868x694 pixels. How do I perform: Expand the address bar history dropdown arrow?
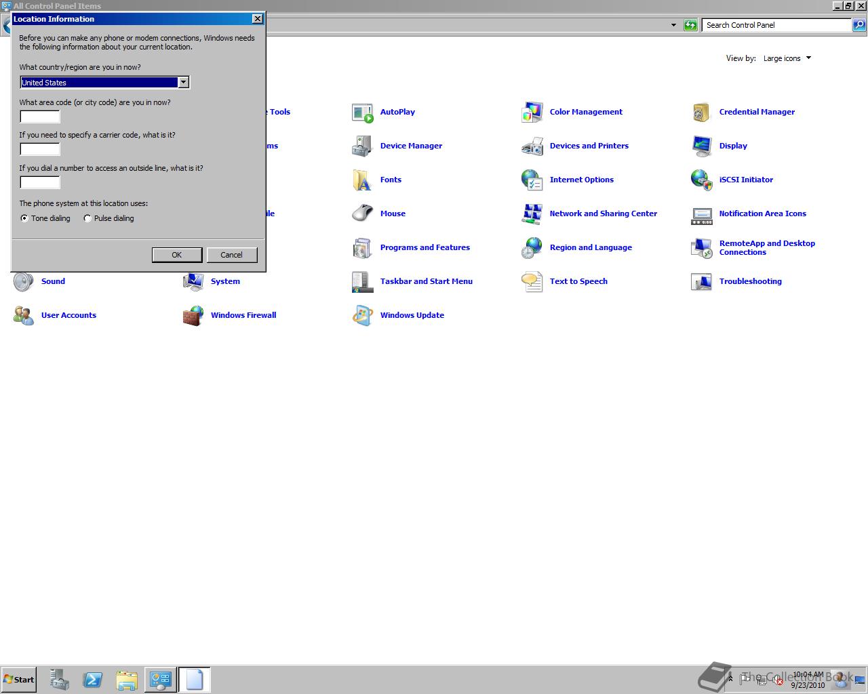point(673,25)
